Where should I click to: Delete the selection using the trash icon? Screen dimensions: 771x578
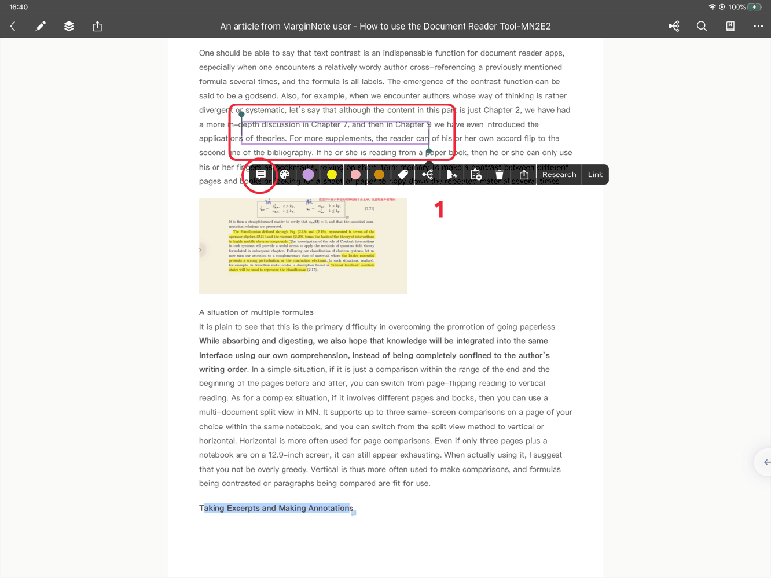click(x=499, y=174)
